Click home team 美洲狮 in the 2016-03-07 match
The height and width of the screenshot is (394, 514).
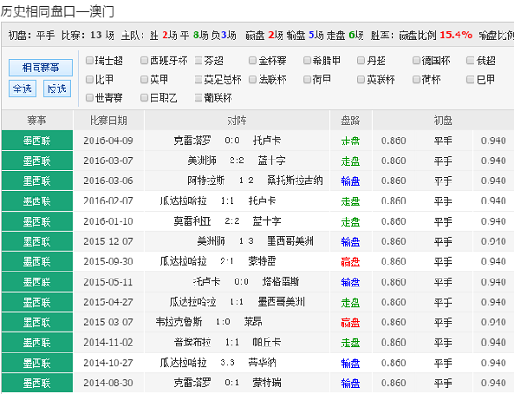click(x=202, y=160)
